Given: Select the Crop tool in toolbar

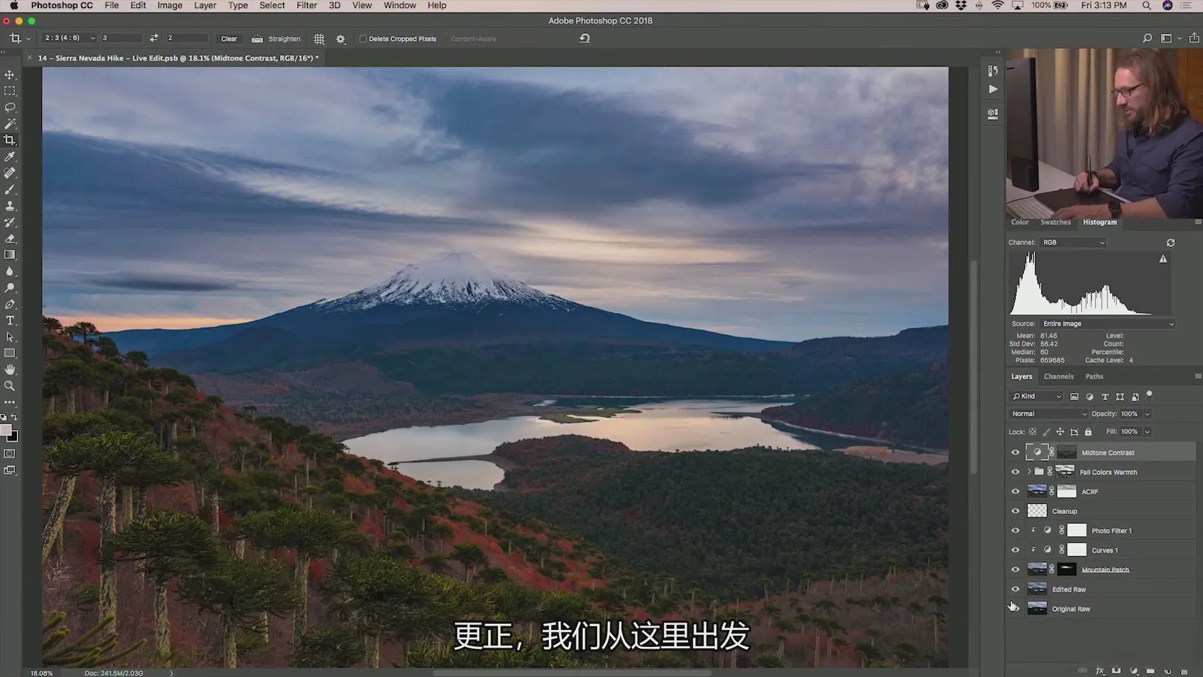Looking at the screenshot, I should click(x=10, y=140).
